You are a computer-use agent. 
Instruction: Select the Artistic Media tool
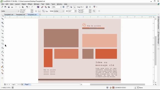point(2,33)
